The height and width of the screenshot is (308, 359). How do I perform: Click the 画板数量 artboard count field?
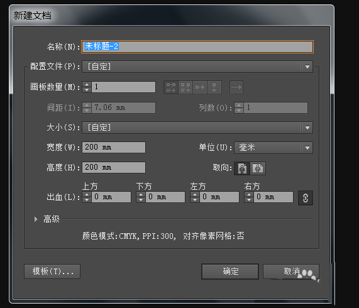(x=124, y=87)
